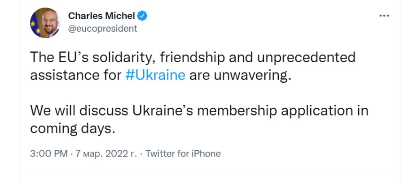Click the 3:00 PM timestamp
The height and width of the screenshot is (183, 404).
(49, 154)
